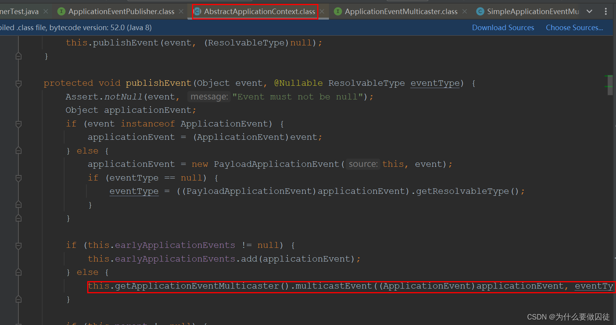Screen dimensions: 616x325
Task: Click the 'source:' parameter hint
Action: point(363,164)
